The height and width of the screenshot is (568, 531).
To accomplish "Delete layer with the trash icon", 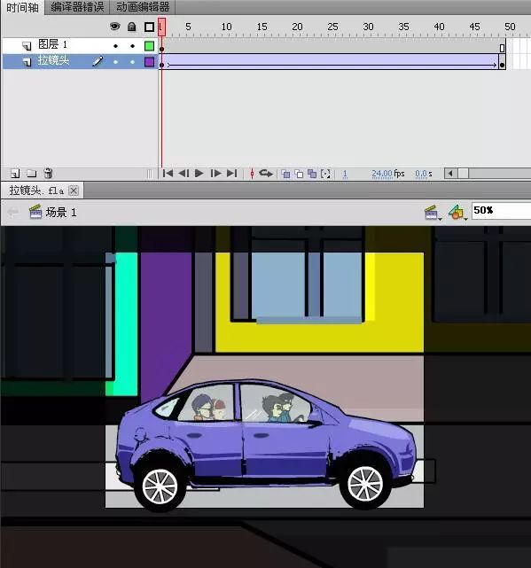I will (48, 173).
